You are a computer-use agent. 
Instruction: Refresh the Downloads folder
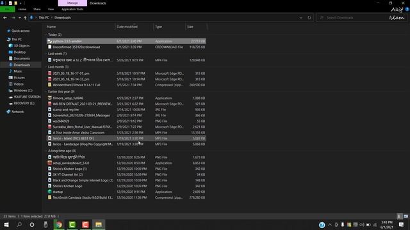pos(309,18)
